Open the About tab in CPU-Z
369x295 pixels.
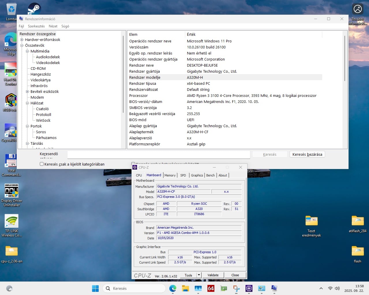pos(222,175)
